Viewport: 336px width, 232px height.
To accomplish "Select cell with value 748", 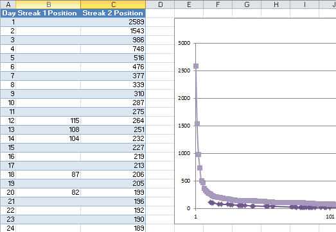I will (x=113, y=49).
